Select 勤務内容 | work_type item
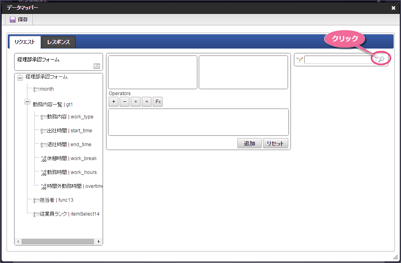The image size is (401, 263). (70, 117)
